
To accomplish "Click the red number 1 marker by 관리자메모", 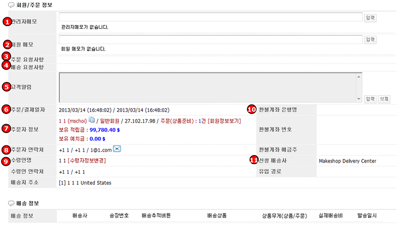I will coord(7,21).
